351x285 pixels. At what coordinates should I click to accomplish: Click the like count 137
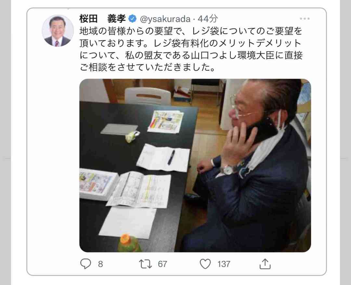[x=224, y=264]
